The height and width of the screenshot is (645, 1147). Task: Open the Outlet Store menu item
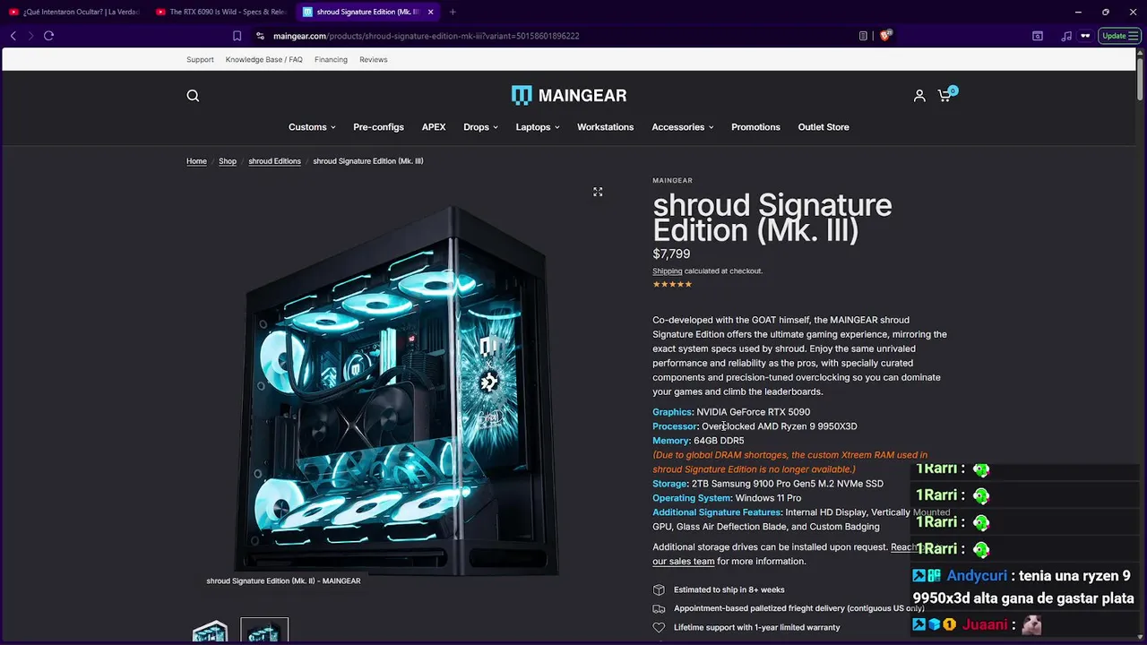coord(824,127)
